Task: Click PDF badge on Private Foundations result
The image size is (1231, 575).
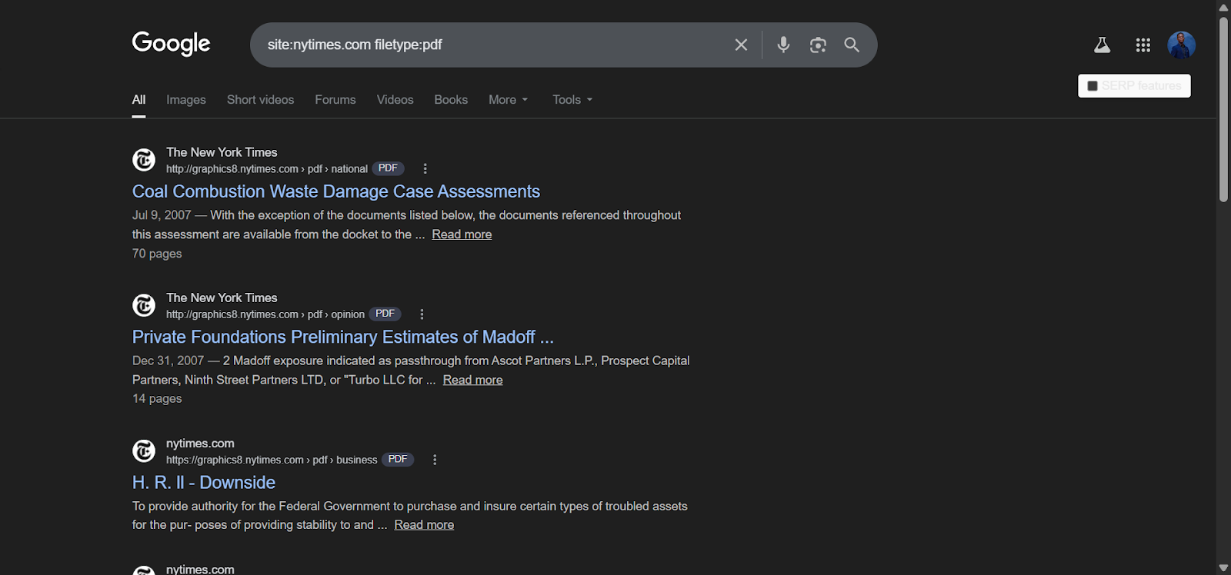Action: pos(385,314)
